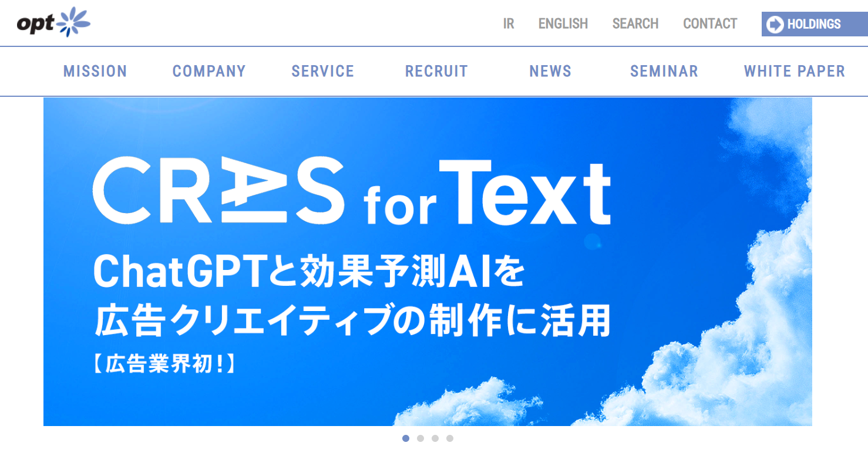Open SEARCH in the top bar
Image resolution: width=868 pixels, height=473 pixels.
point(635,24)
